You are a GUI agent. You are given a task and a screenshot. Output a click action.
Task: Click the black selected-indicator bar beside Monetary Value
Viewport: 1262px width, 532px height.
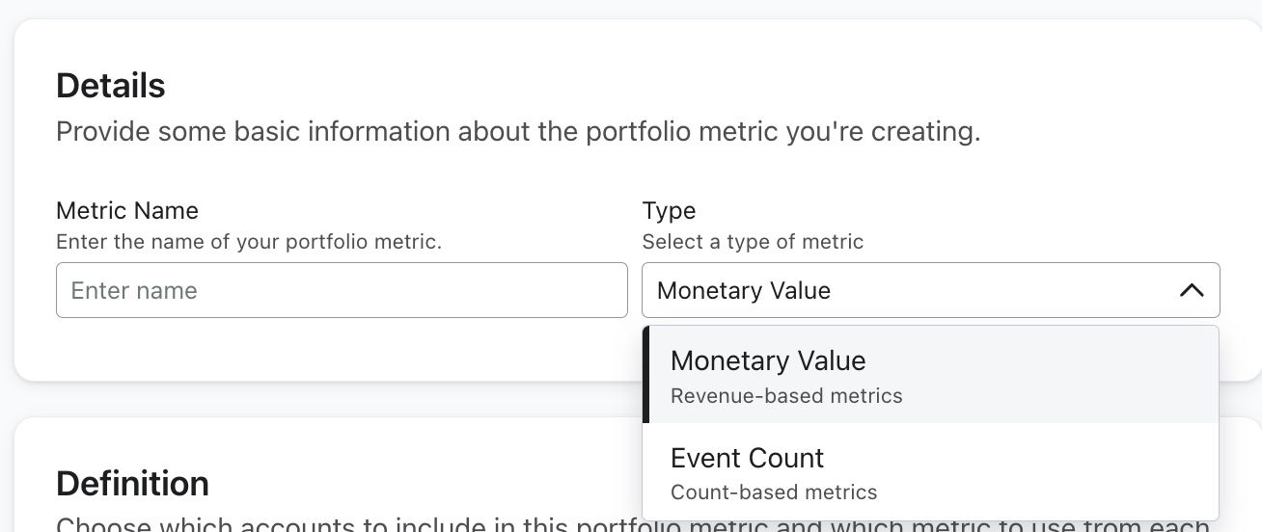coord(646,374)
